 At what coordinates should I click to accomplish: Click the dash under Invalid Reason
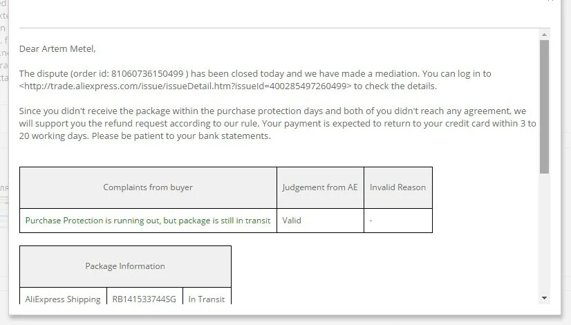click(371, 221)
